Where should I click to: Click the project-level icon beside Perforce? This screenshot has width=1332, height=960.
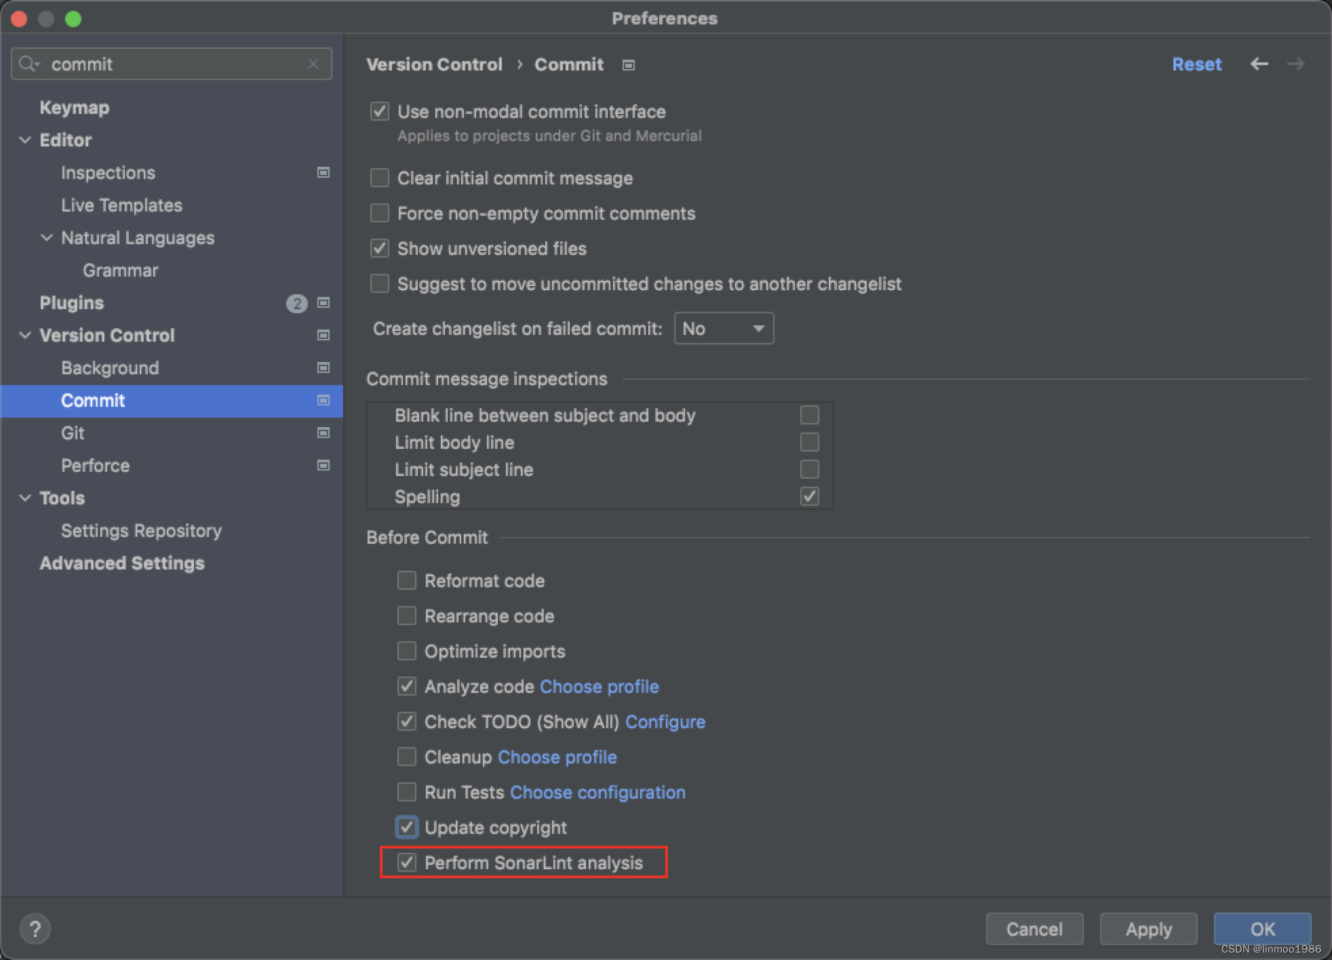(x=324, y=465)
